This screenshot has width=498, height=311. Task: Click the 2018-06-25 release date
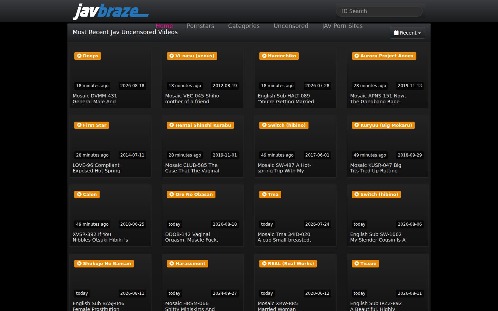132,224
